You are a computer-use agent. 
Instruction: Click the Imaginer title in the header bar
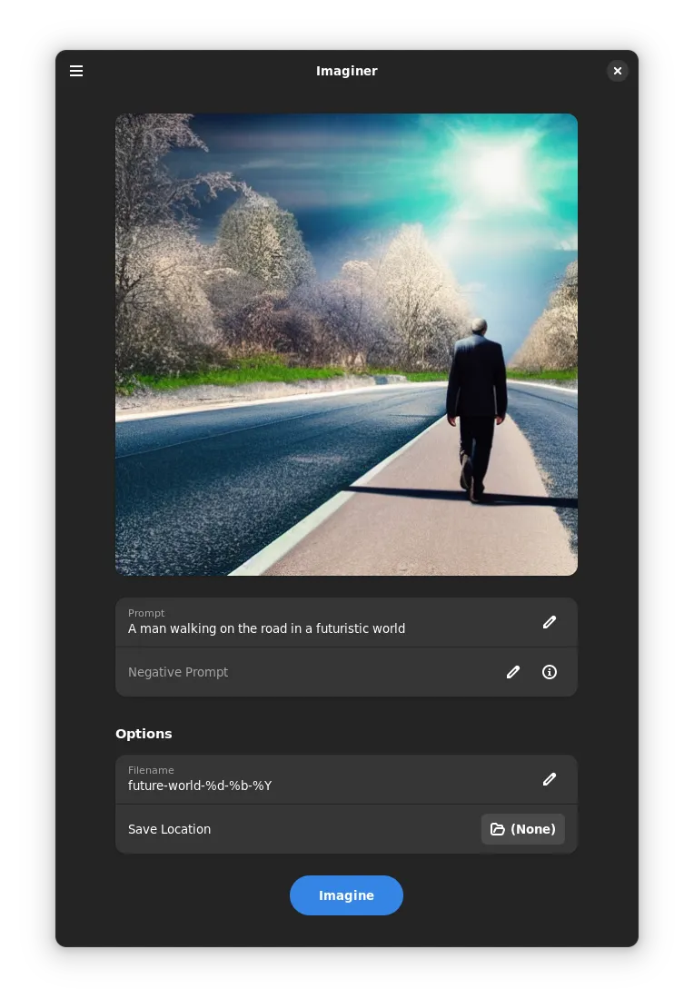[346, 71]
